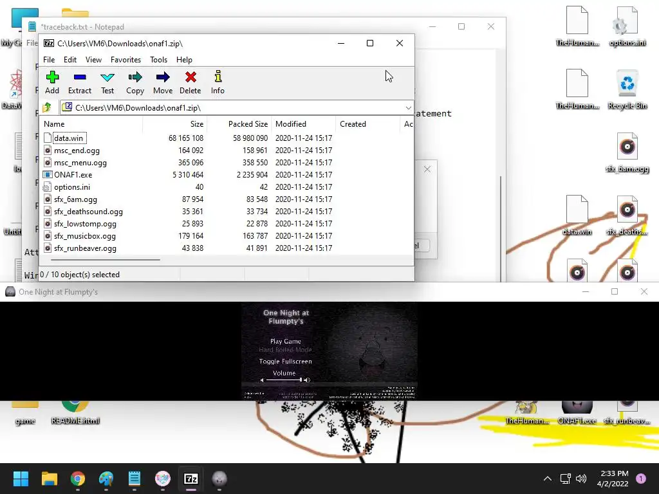The image size is (659, 494).
Task: Open the Info toolbar icon
Action: [218, 83]
